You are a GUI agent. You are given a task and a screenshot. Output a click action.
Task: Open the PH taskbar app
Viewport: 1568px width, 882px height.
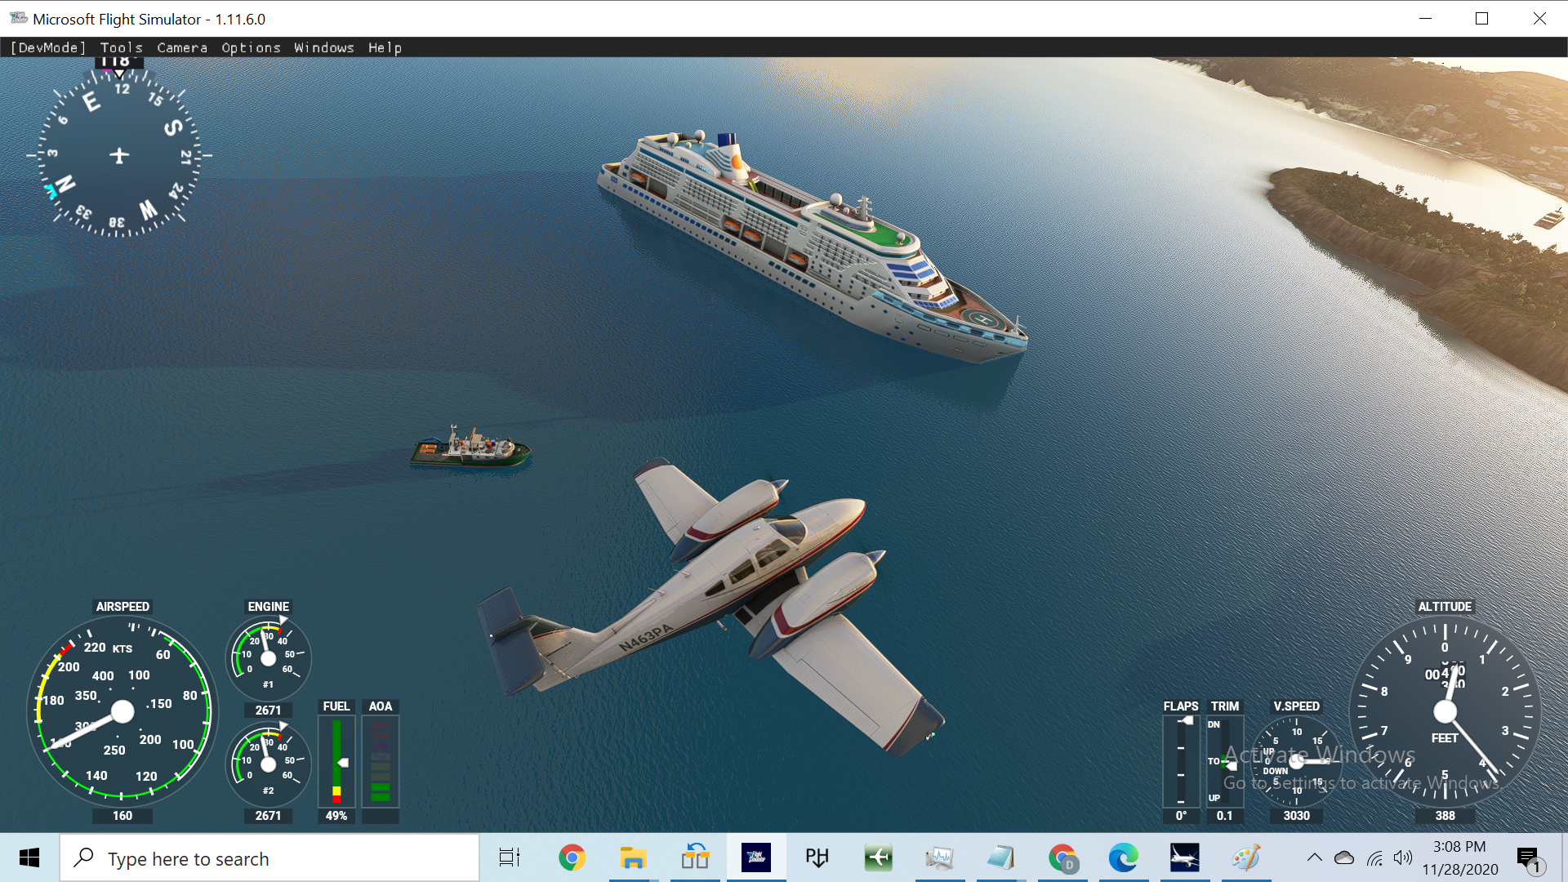(817, 858)
